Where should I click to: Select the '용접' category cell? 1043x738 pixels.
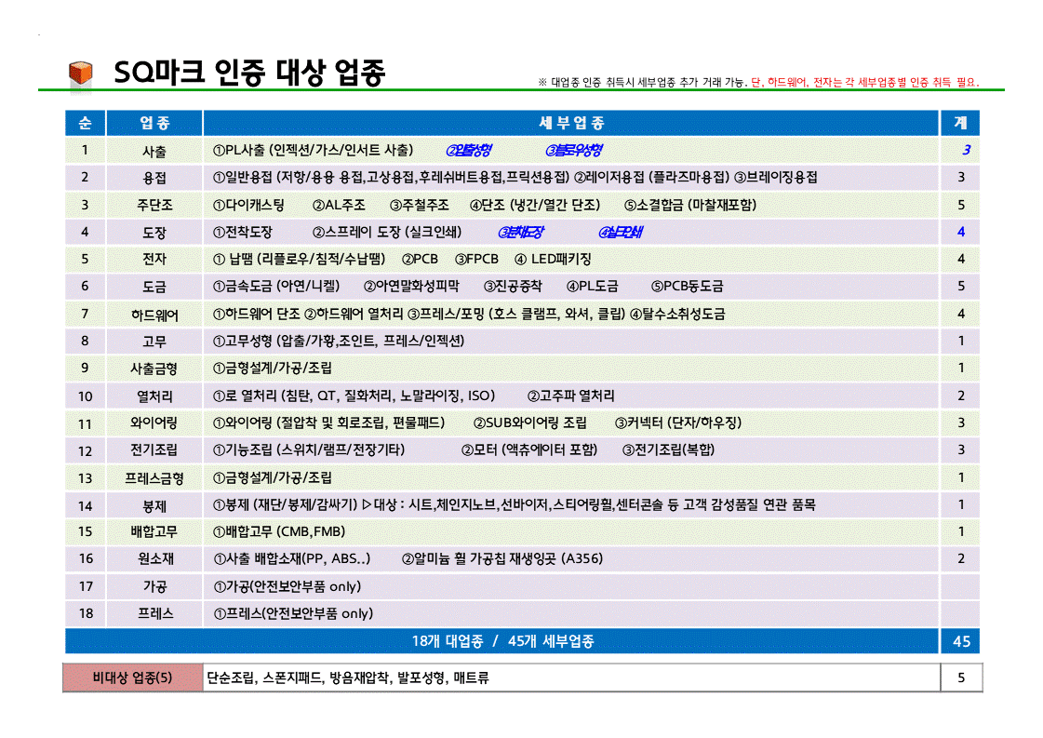[154, 178]
